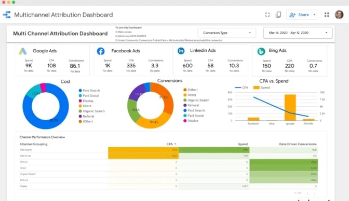
Task: Click Paid Search in Conversions legend
Action: [x=194, y=110]
